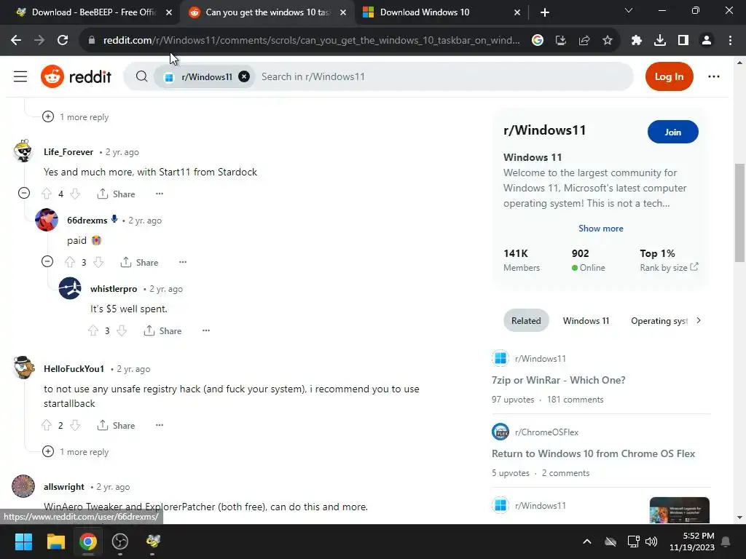Image resolution: width=746 pixels, height=559 pixels.
Task: Downvote HelloFuckYou1's comment
Action: pos(75,425)
